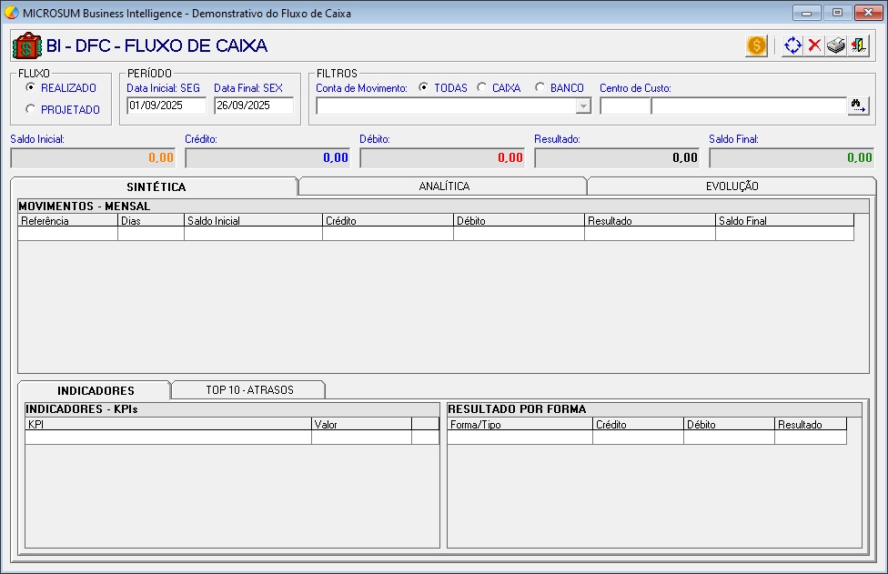
Task: Minimize the MICROSUM window
Action: [806, 13]
